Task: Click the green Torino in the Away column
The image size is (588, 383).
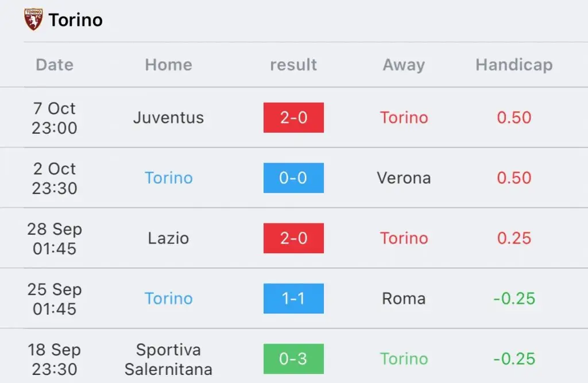Action: click(x=404, y=359)
